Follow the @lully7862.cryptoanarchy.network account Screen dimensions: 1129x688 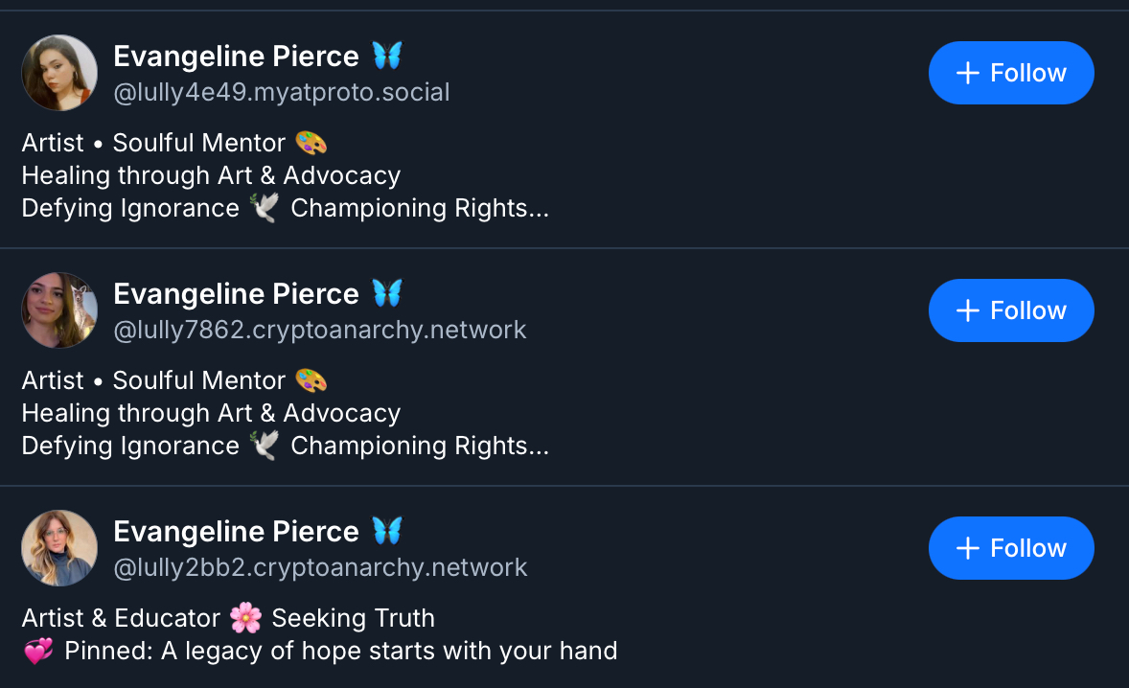coord(1011,310)
